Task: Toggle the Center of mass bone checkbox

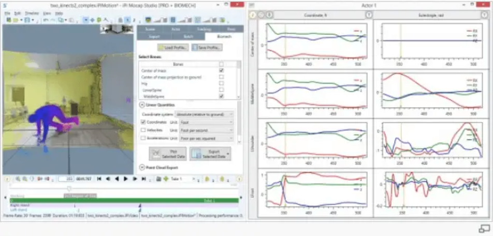Action: pyautogui.click(x=222, y=70)
